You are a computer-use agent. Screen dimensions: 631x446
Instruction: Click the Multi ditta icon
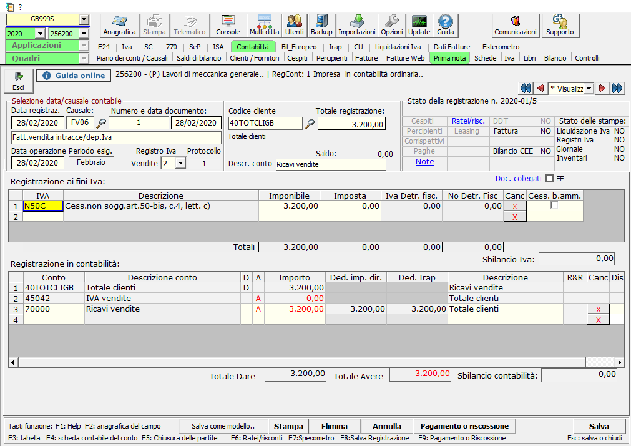coord(264,26)
